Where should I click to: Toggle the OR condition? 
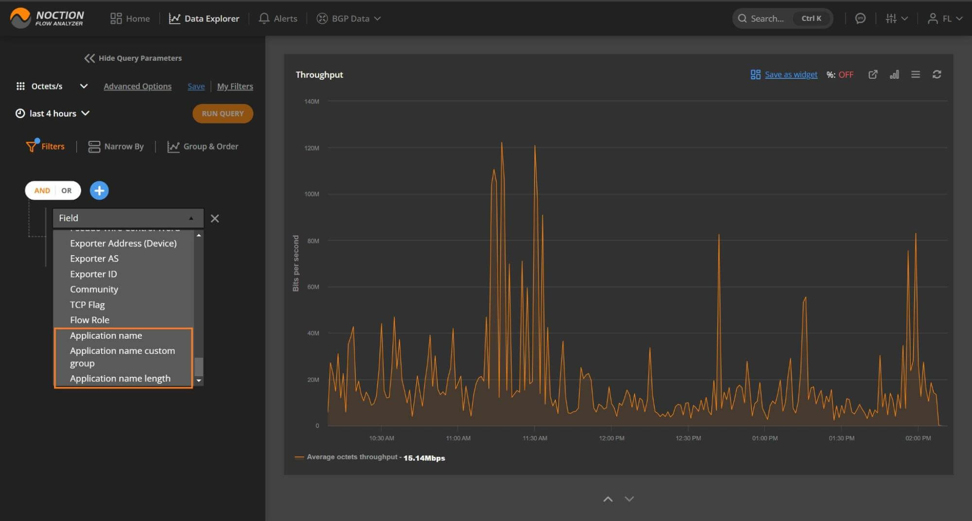(x=67, y=191)
